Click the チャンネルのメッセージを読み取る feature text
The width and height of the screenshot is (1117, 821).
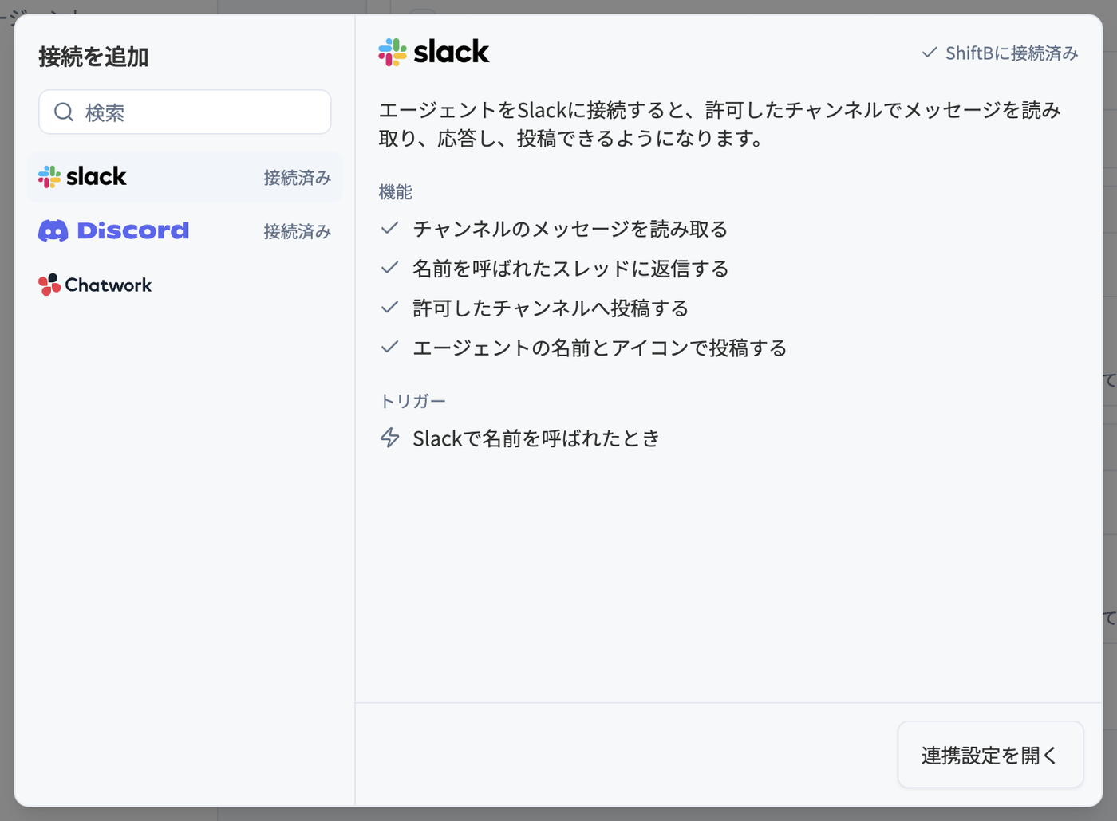(x=570, y=230)
